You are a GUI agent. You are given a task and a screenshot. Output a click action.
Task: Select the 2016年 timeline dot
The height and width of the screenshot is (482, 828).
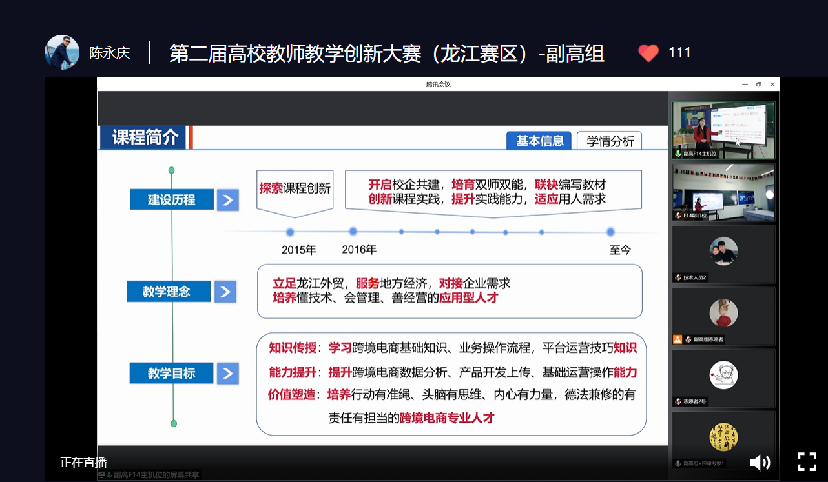click(x=353, y=232)
